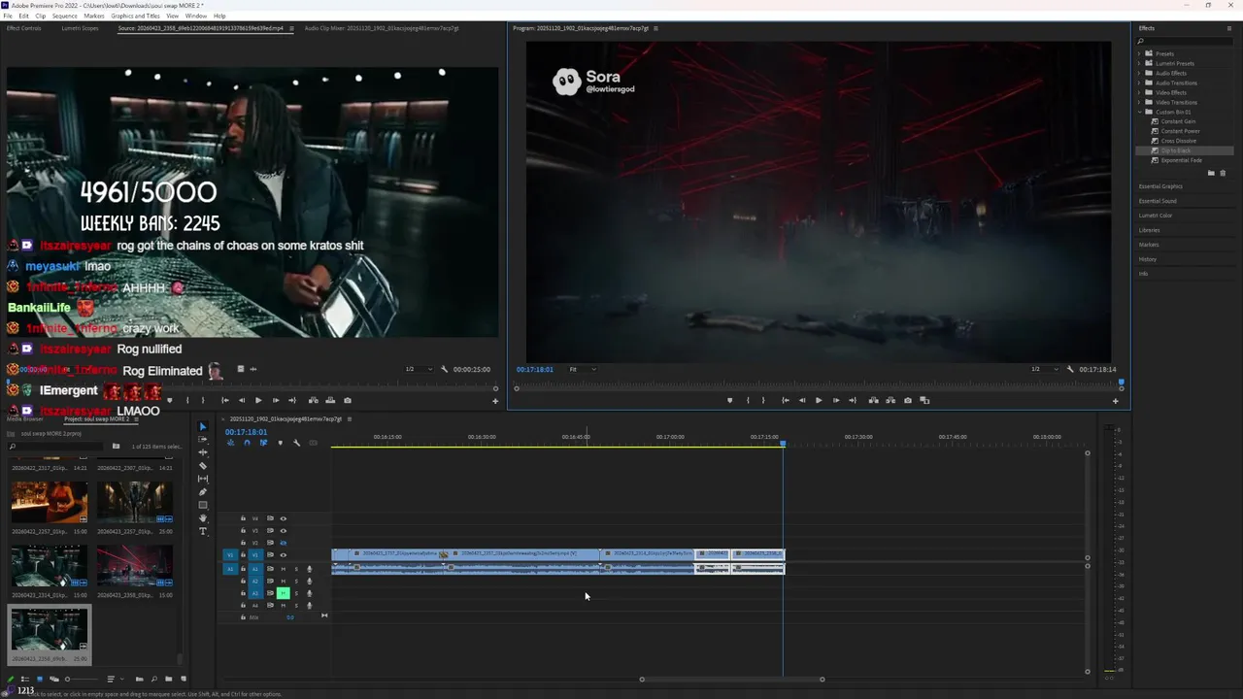Toggle V4 track output eye

tap(284, 518)
